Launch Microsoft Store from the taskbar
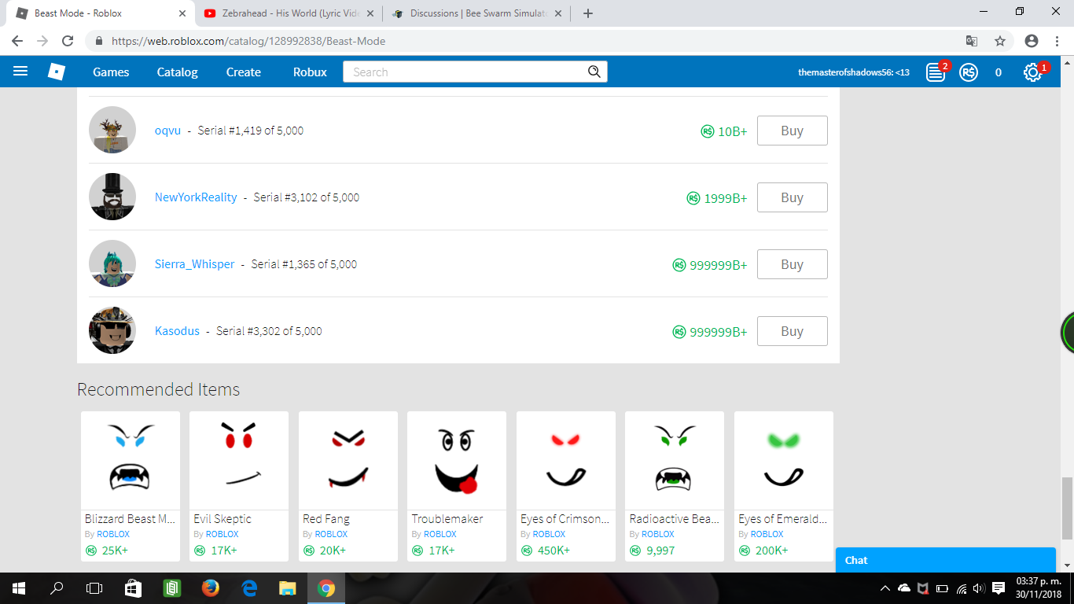 point(133,588)
